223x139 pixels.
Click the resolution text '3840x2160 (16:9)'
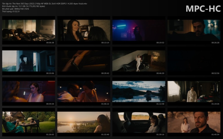coord(21,9)
